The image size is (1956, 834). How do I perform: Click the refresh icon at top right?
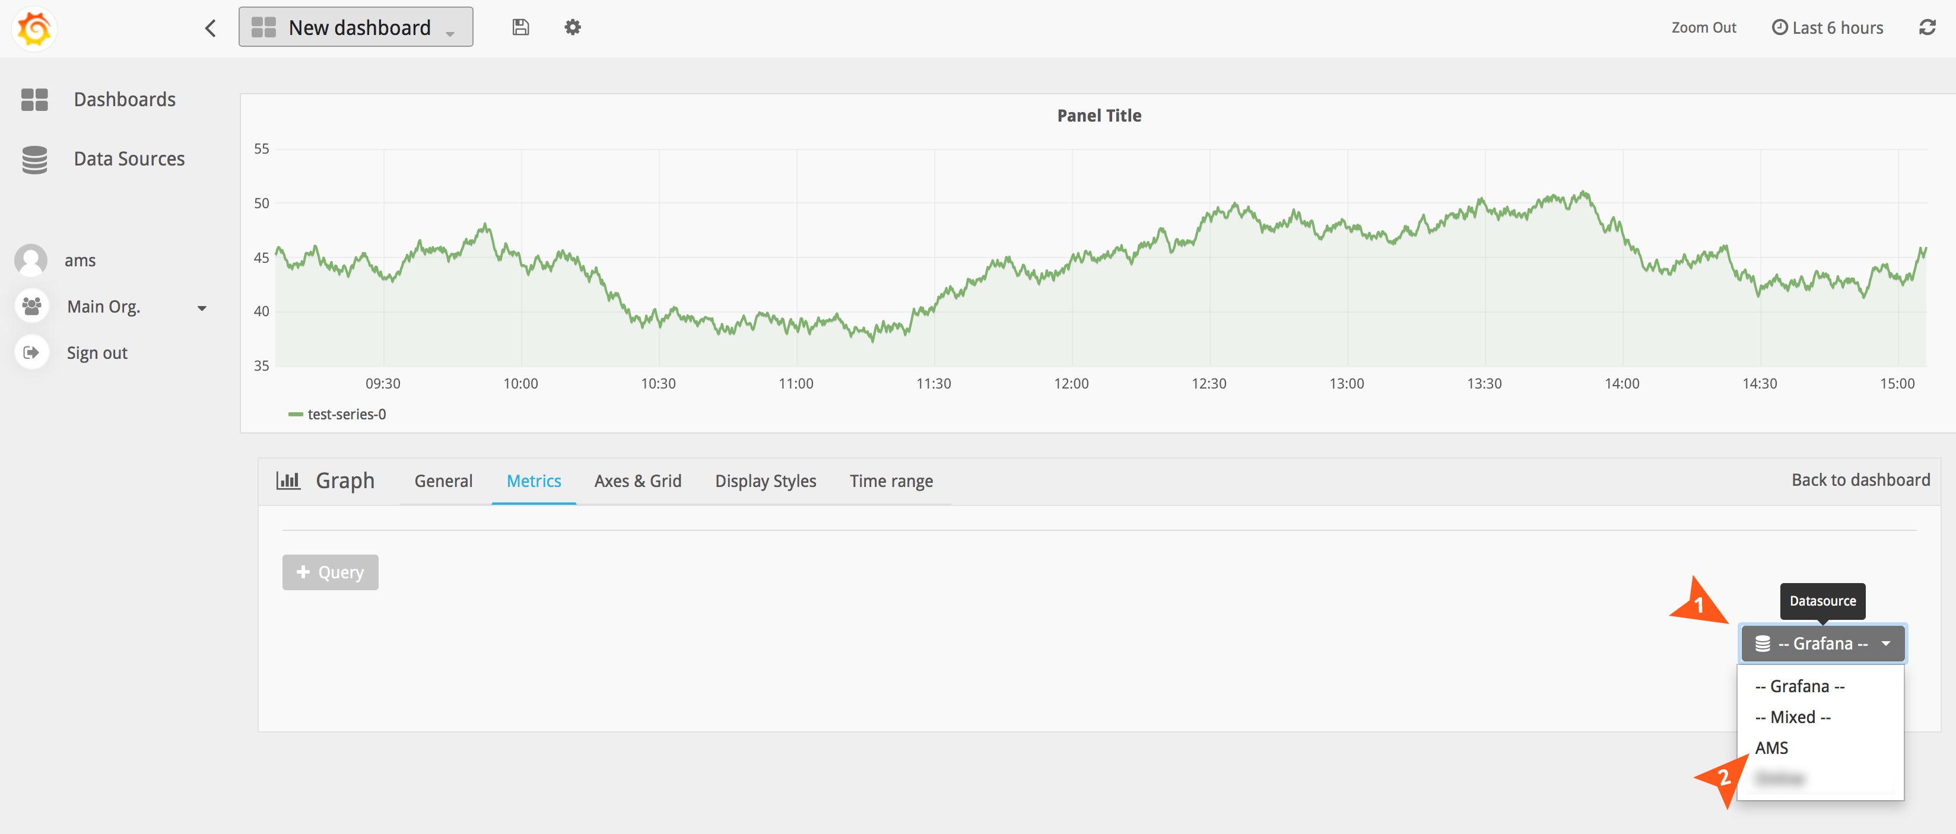[x=1926, y=28]
